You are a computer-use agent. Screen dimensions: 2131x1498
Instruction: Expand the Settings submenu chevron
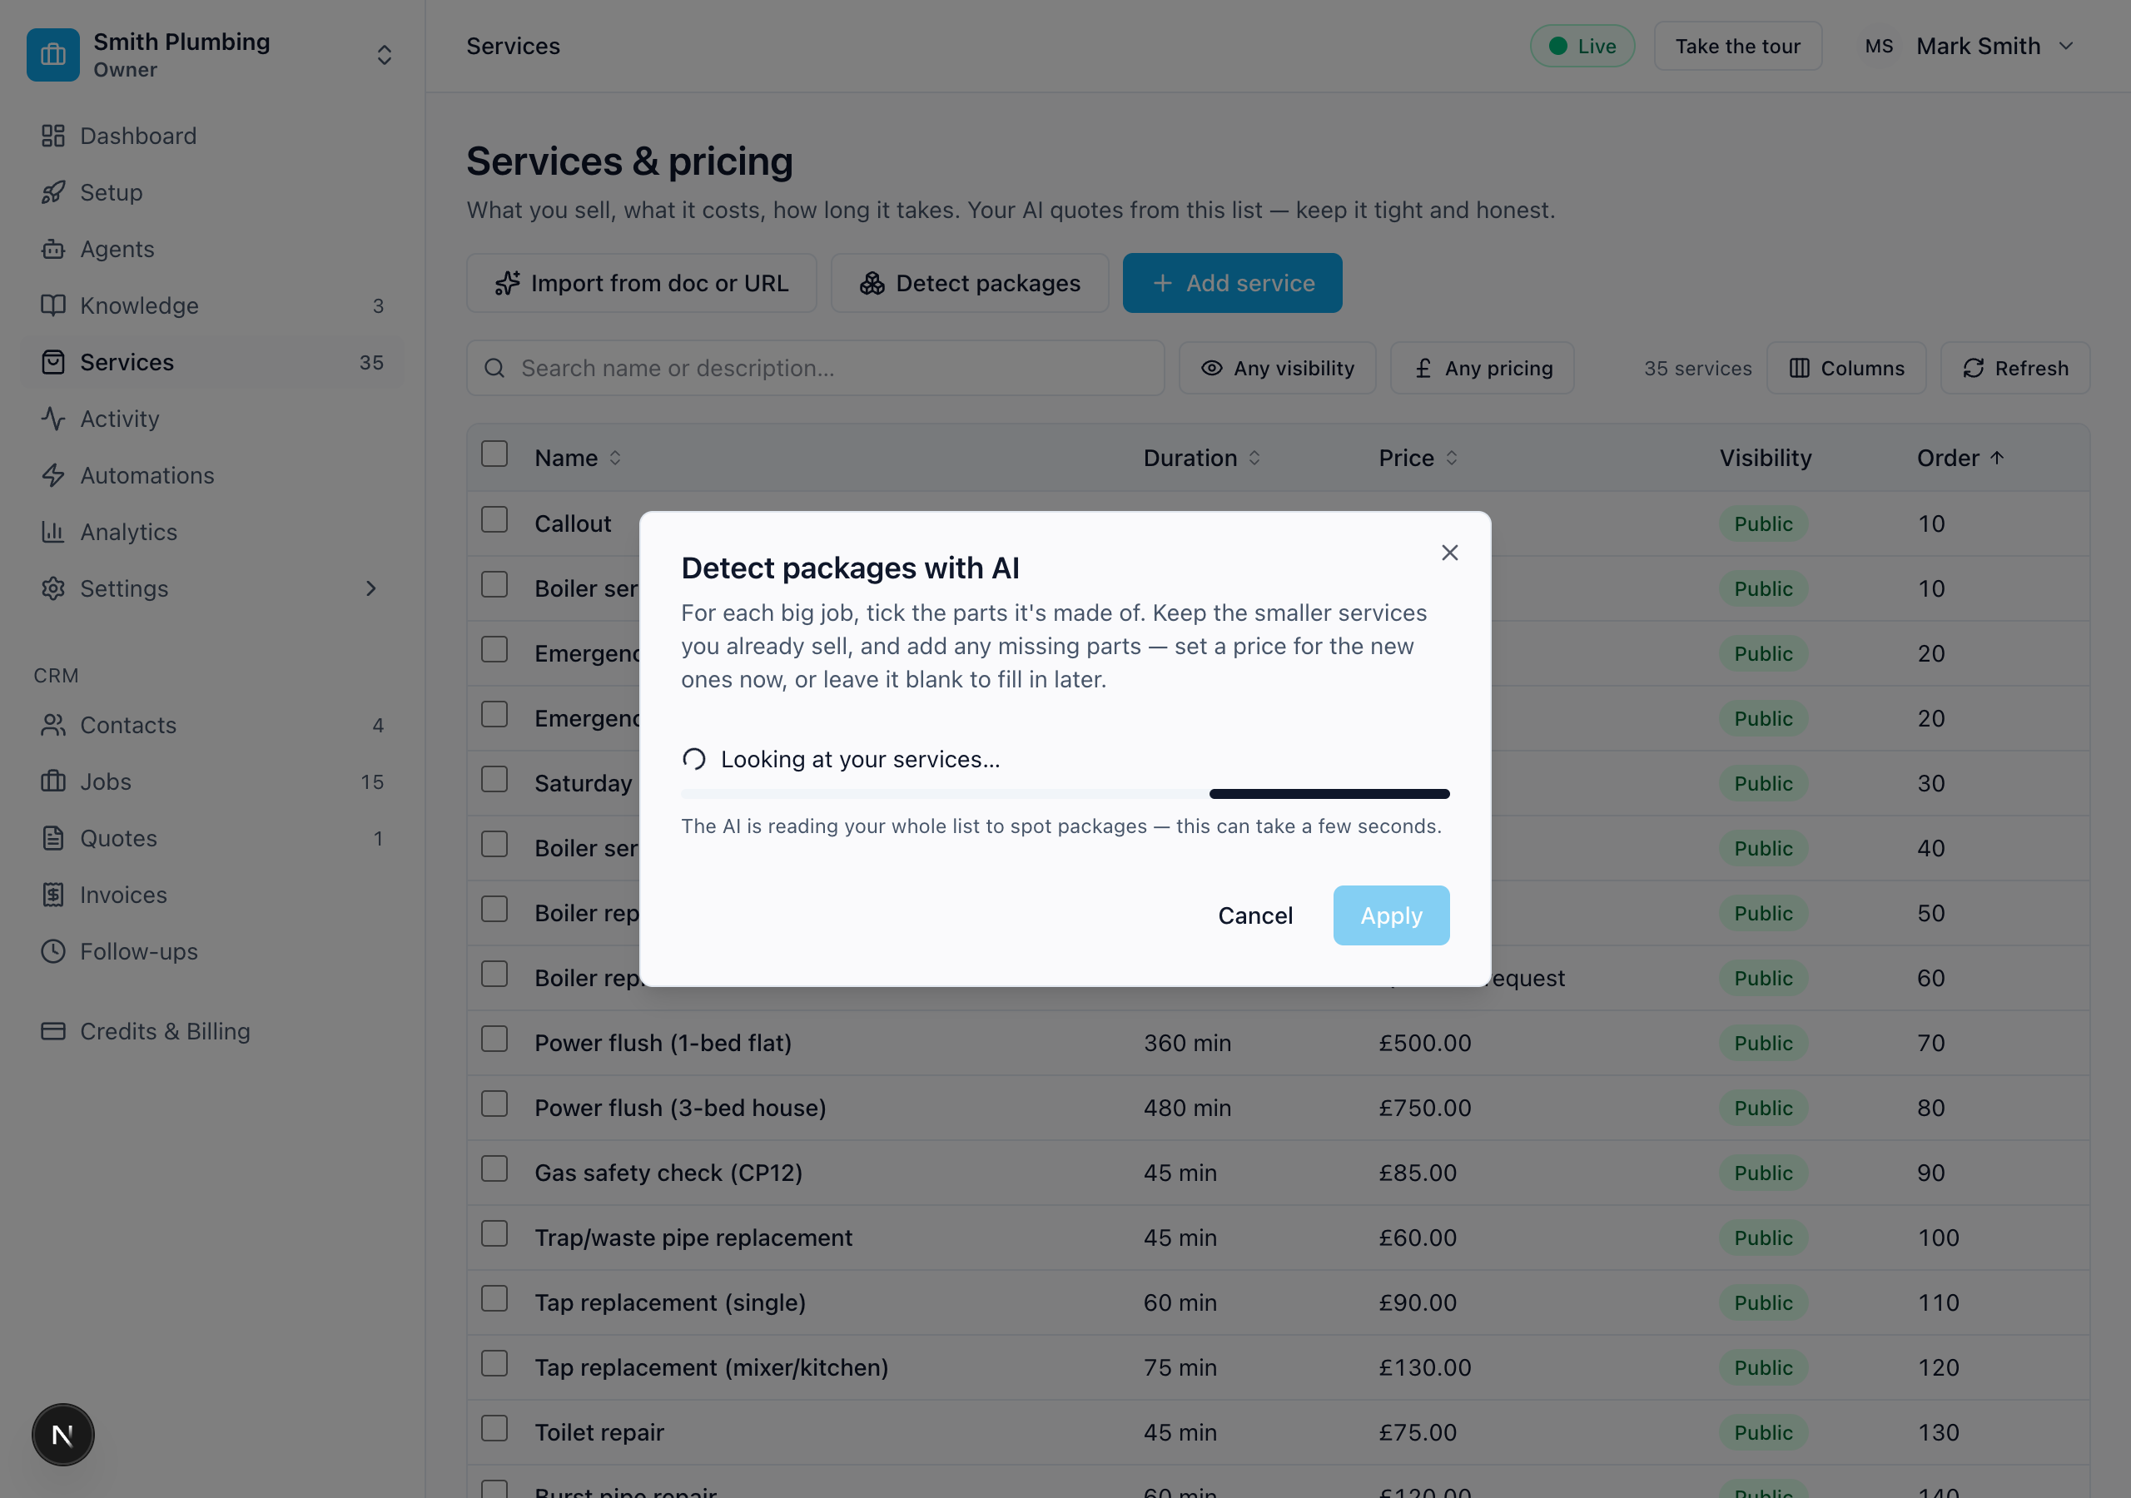(x=371, y=588)
